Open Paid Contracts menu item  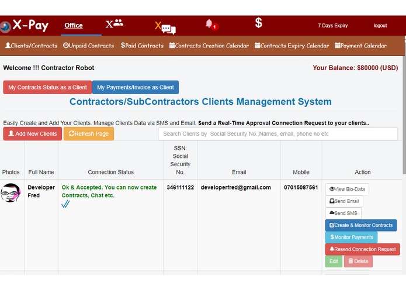click(x=142, y=46)
